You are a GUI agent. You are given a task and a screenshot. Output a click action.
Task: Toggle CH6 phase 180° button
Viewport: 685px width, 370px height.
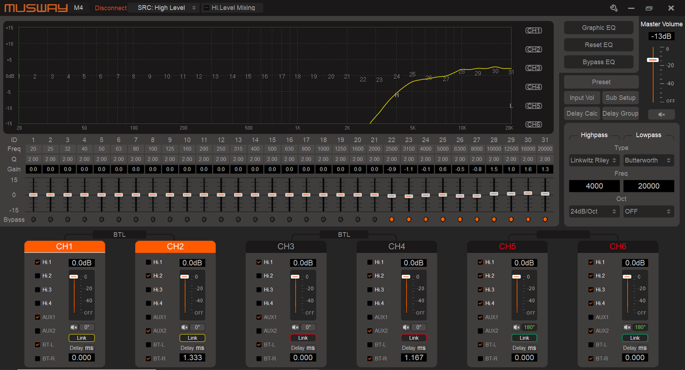(x=641, y=327)
